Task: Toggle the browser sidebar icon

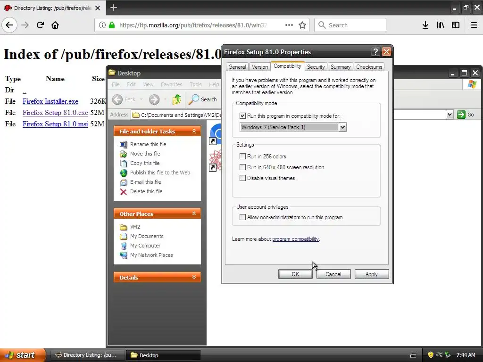Action: (x=456, y=25)
